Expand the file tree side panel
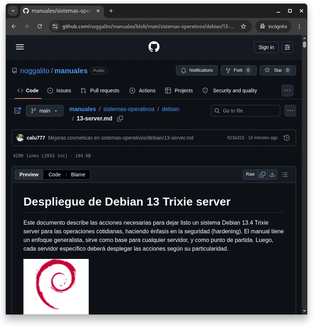The width and height of the screenshot is (313, 326). coord(18,111)
